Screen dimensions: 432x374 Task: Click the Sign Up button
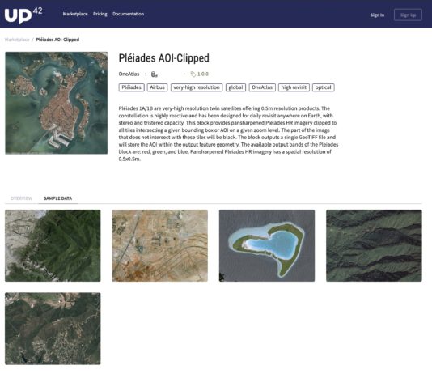pos(408,15)
